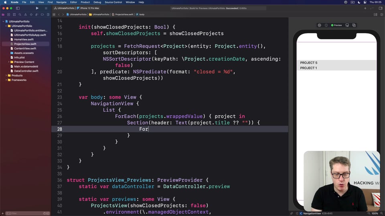Open the Project navigator folder icon
Image resolution: width=385 pixels, height=216 pixels.
3,14
